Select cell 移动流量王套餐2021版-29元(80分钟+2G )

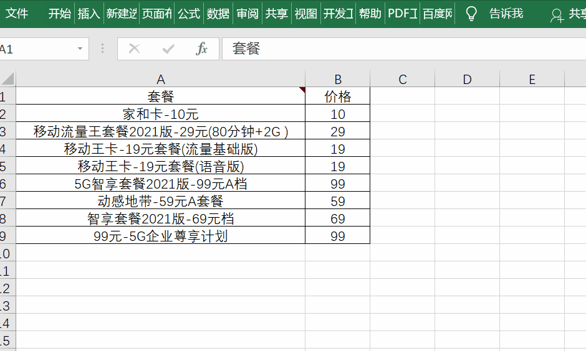(161, 131)
